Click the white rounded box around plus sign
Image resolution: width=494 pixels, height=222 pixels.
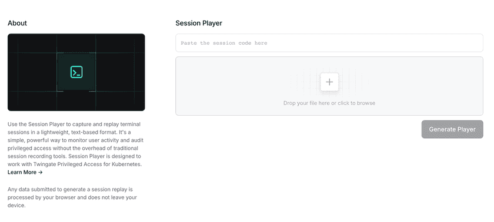329,82
